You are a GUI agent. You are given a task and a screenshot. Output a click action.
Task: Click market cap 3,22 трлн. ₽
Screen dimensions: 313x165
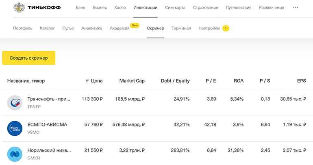pos(132,150)
